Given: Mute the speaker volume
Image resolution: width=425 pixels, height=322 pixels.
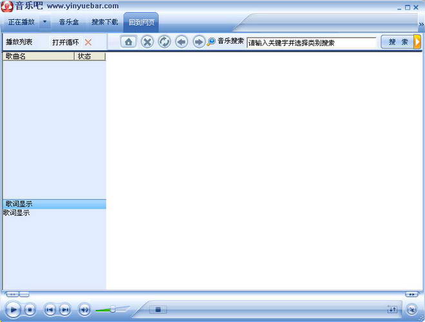Looking at the screenshot, I should (84, 310).
